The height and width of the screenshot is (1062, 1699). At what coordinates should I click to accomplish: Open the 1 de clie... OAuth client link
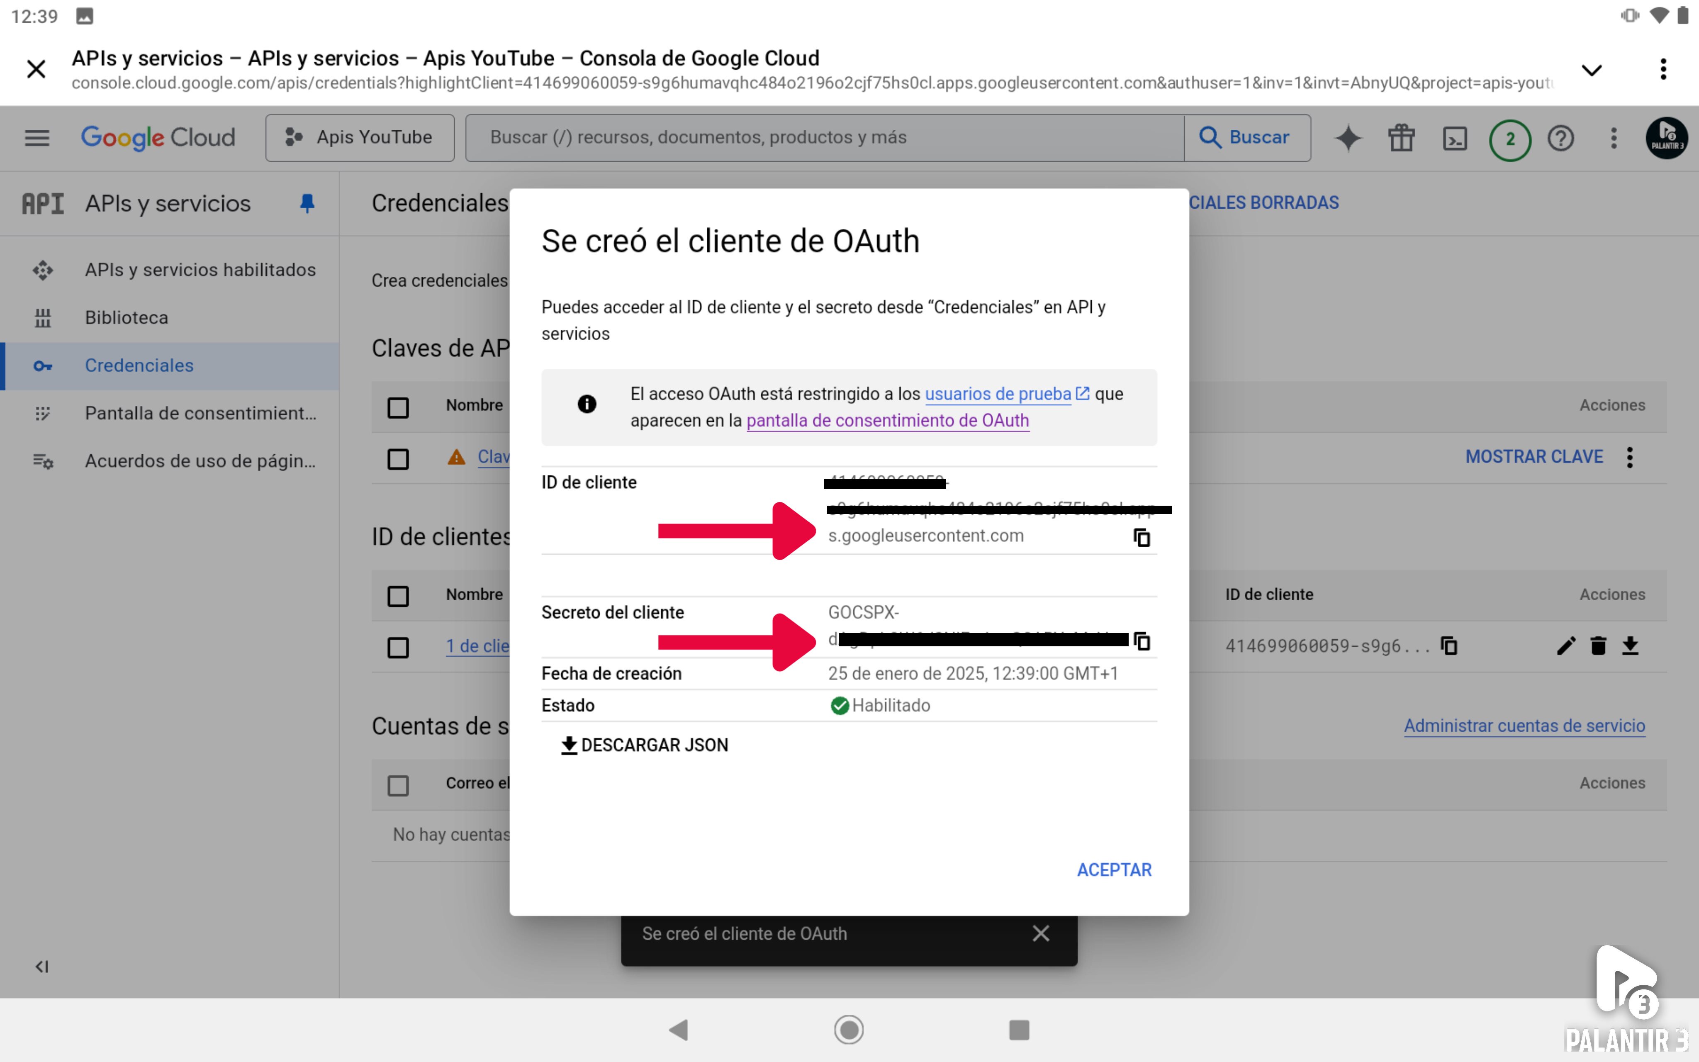click(477, 646)
